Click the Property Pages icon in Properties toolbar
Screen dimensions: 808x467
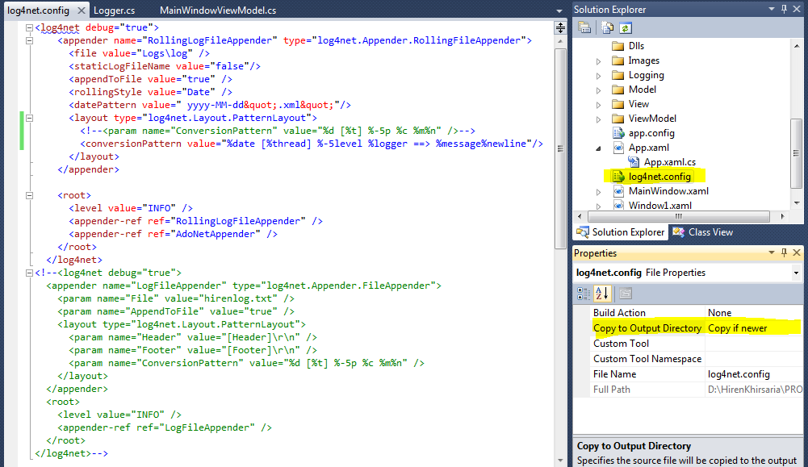[627, 294]
